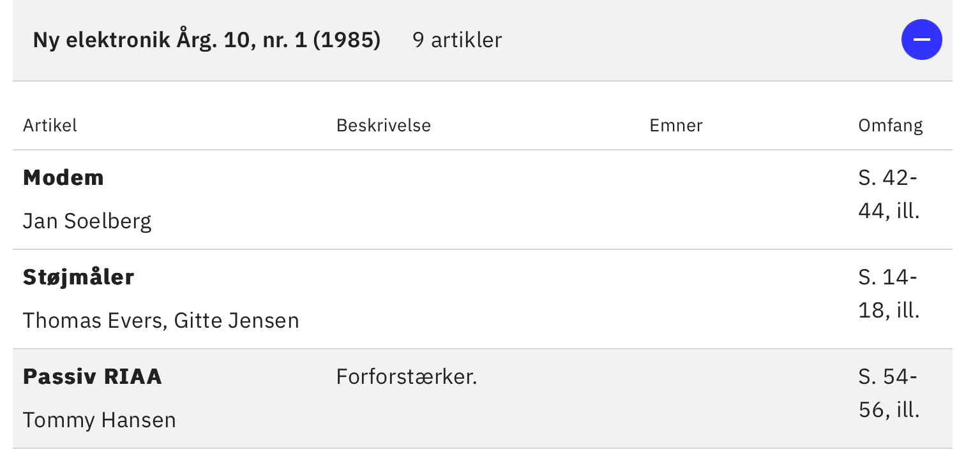The height and width of the screenshot is (461, 973).
Task: Open the Passiv RIAA article title
Action: [93, 376]
